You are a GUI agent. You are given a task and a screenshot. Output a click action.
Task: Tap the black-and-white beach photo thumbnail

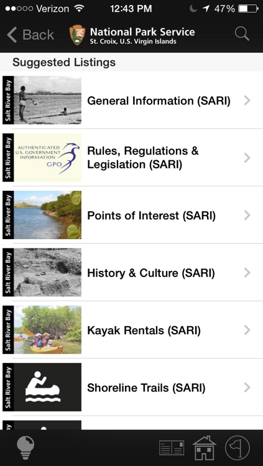[x=48, y=100]
